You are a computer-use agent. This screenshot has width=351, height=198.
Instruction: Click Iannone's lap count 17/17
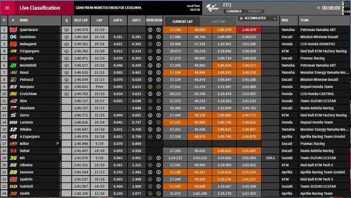99,172
